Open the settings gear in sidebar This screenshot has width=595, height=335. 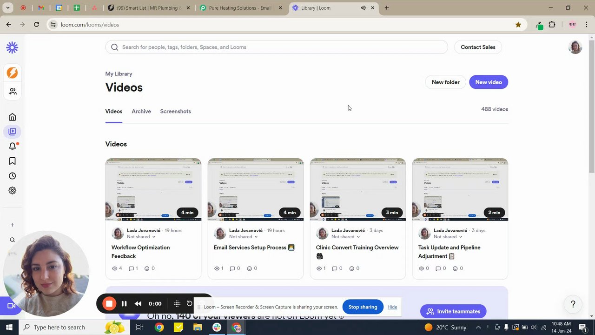[13, 190]
